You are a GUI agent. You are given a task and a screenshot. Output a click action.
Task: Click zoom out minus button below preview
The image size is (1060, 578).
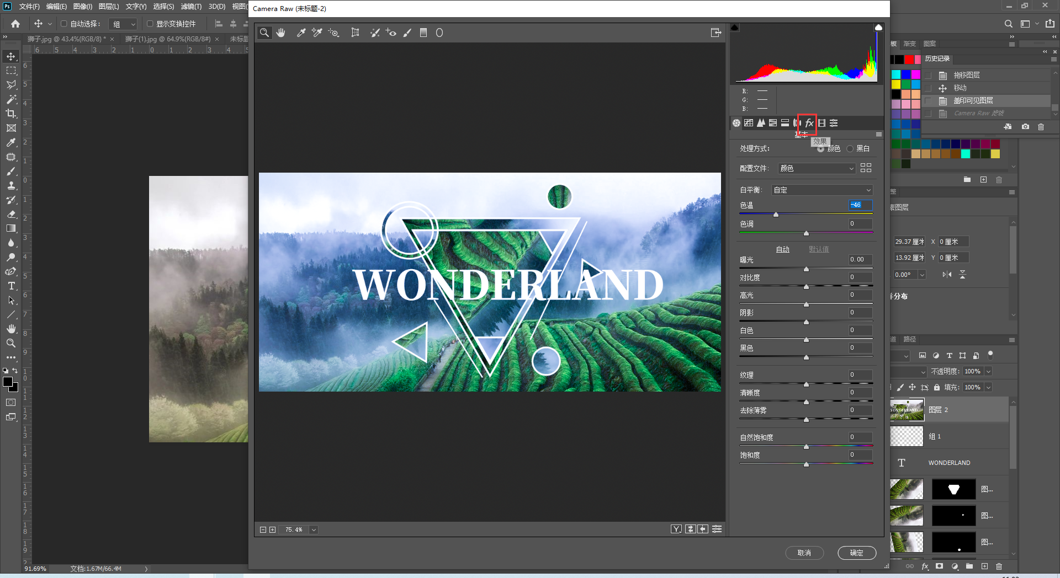[x=263, y=529]
